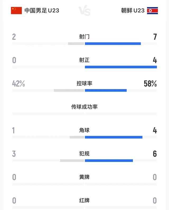The width and height of the screenshot is (169, 210).
Task: Click the 犯规 fouls label
Action: [84, 153]
